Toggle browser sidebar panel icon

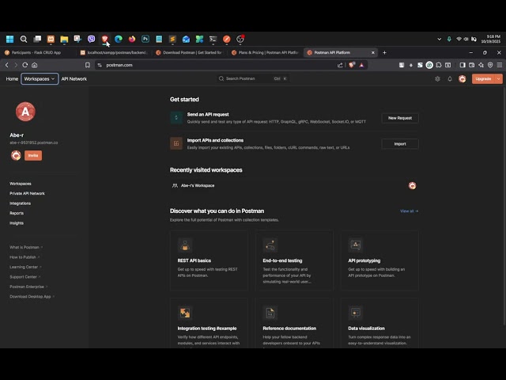(x=463, y=65)
